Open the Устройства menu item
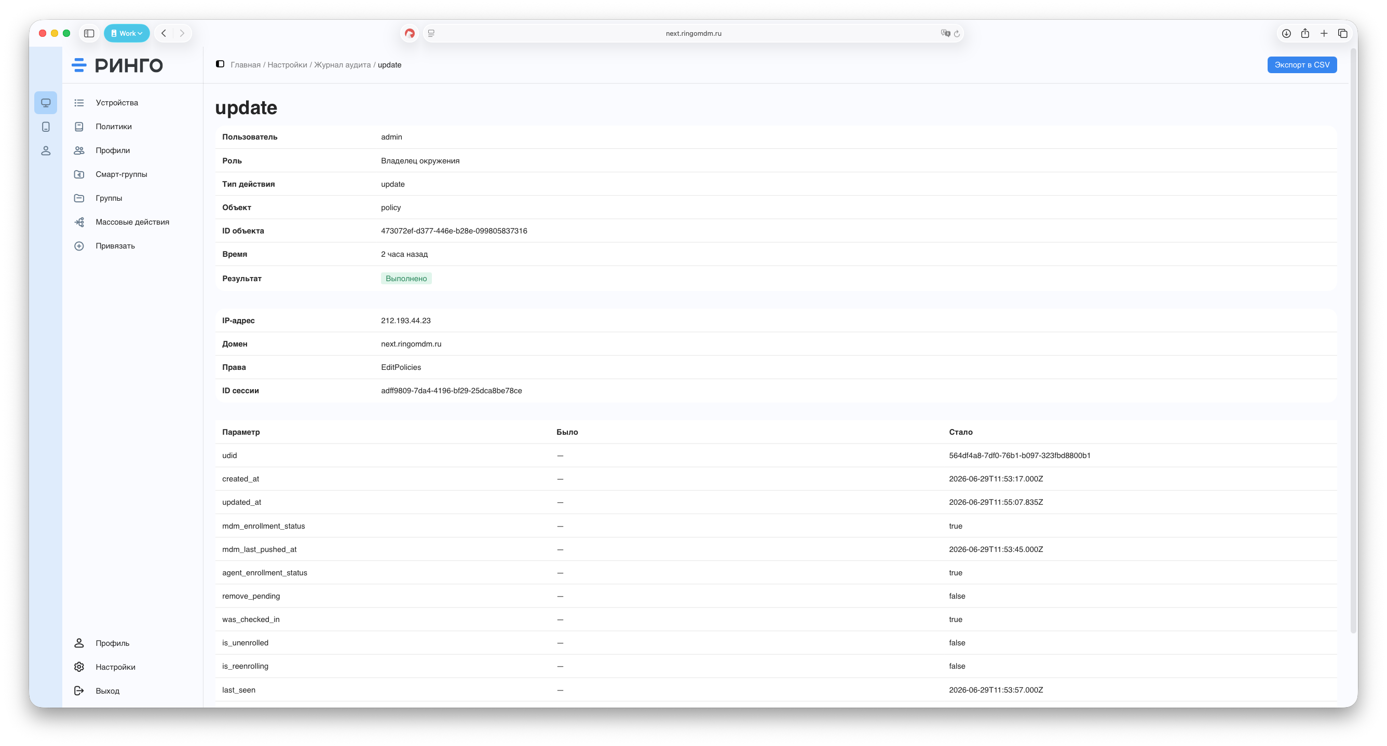 point(117,103)
